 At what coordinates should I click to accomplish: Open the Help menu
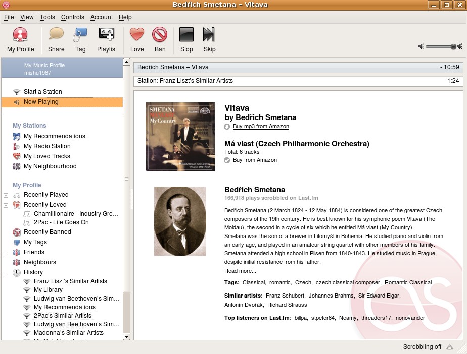point(125,17)
